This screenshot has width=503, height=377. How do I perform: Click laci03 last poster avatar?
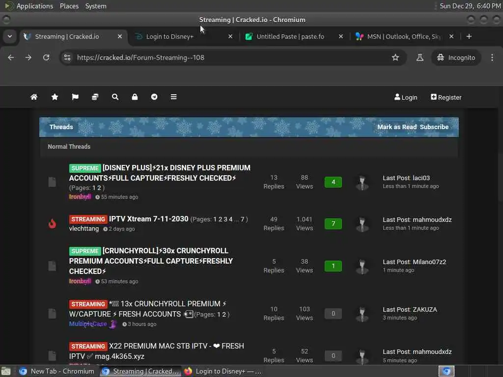point(362,183)
